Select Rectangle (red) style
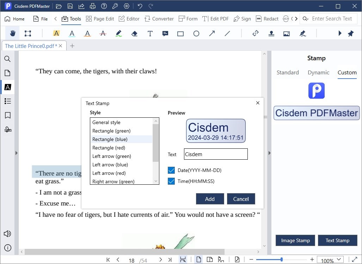This screenshot has height=264, width=362. (x=122, y=148)
